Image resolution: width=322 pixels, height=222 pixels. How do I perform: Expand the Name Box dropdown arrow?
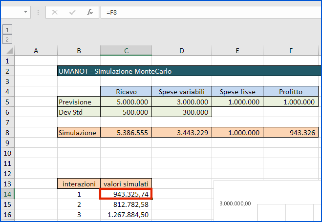pos(25,12)
